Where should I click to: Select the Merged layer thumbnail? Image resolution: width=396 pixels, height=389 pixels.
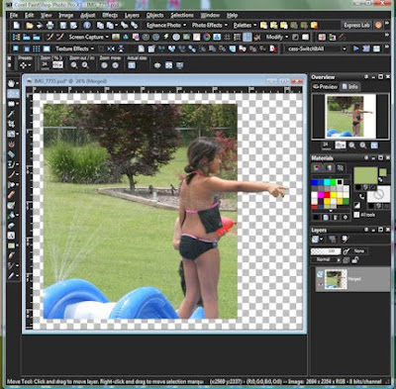336,279
